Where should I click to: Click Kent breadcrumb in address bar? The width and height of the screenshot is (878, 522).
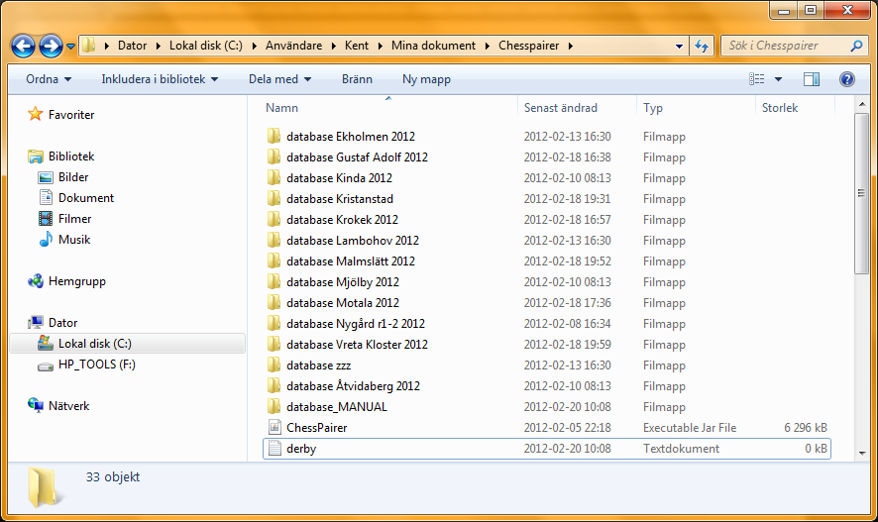pyautogui.click(x=357, y=46)
